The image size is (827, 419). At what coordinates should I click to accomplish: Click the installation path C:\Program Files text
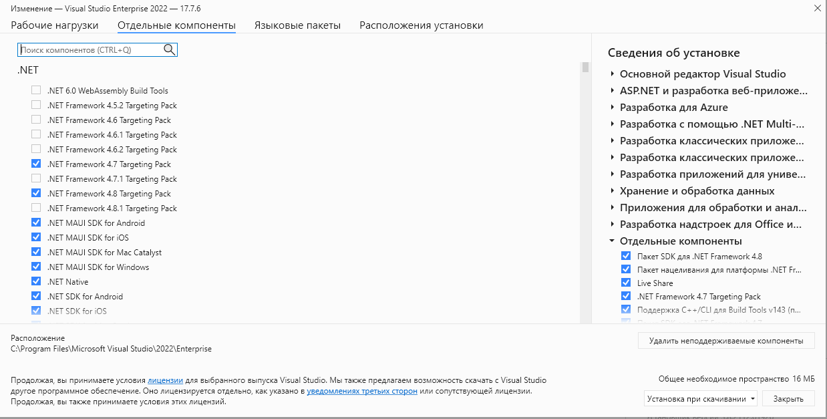[111, 349]
